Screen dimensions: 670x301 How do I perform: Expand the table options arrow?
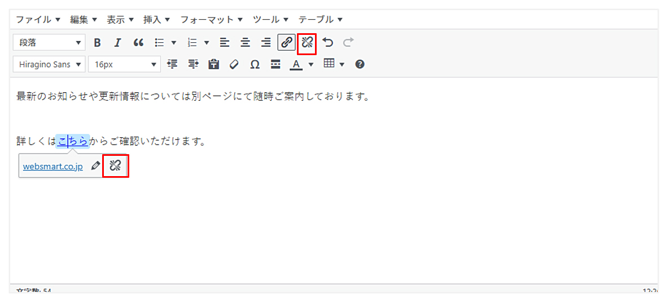[x=342, y=64]
